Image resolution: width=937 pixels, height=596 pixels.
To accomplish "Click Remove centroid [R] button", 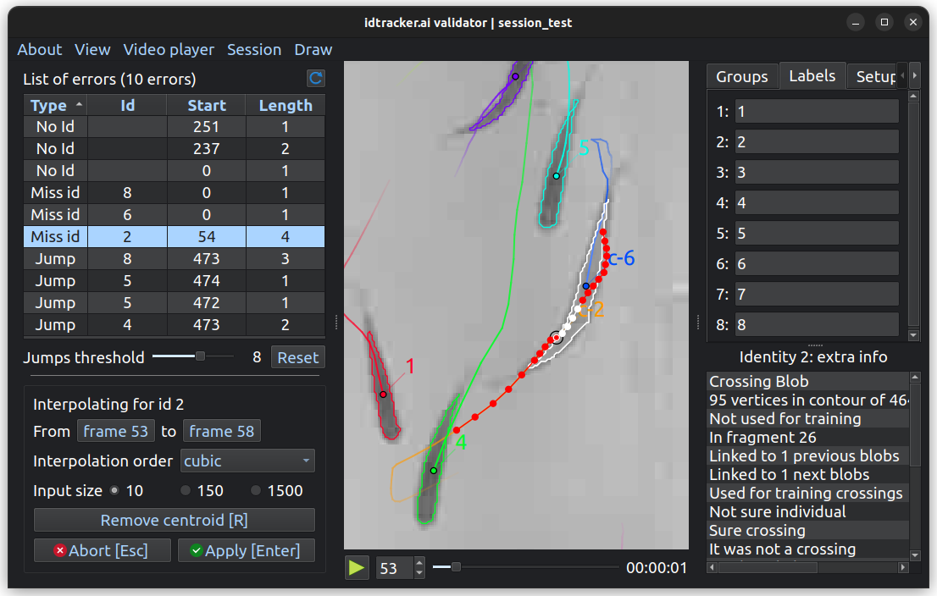I will (x=175, y=520).
